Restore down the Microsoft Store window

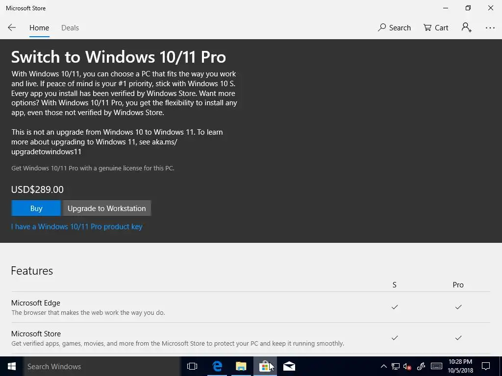(468, 8)
